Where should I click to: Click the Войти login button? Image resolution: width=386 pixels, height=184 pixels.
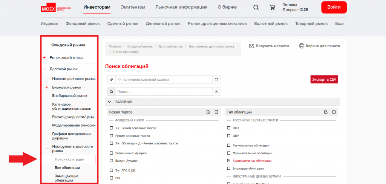click(334, 7)
